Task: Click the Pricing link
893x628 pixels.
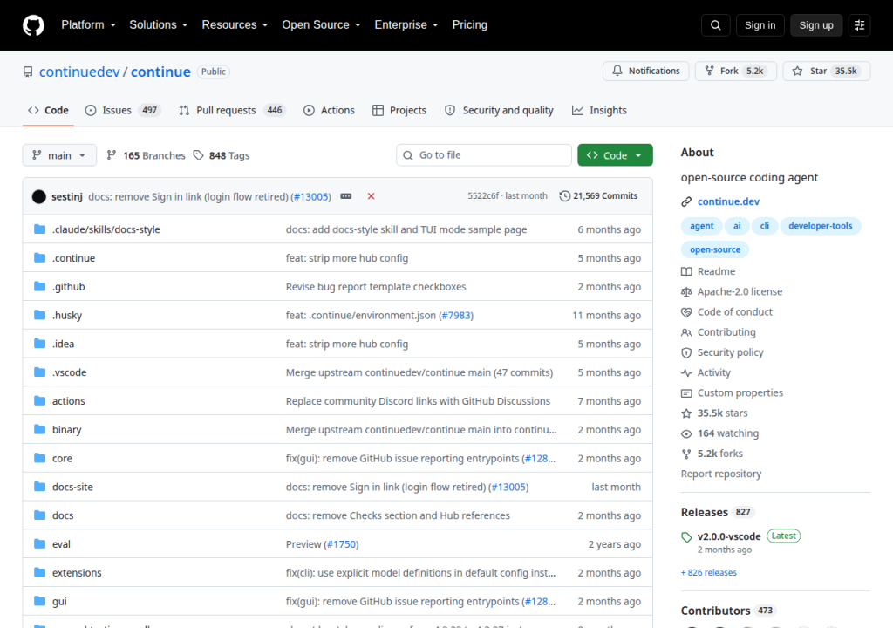Action: point(470,25)
